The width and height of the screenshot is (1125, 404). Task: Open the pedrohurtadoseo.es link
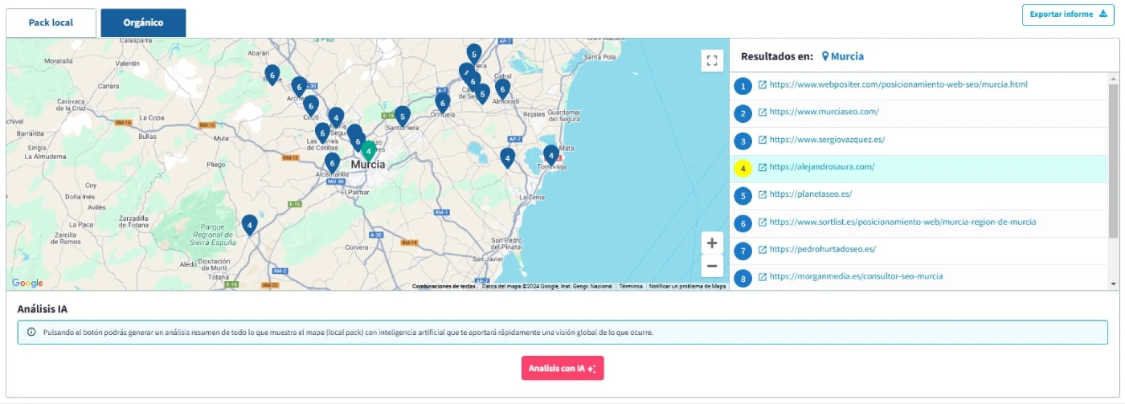point(822,250)
